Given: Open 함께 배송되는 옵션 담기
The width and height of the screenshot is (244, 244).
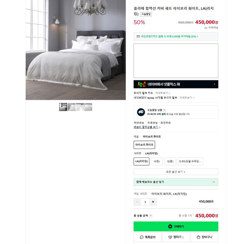Looking at the screenshot, I should click(x=176, y=182).
